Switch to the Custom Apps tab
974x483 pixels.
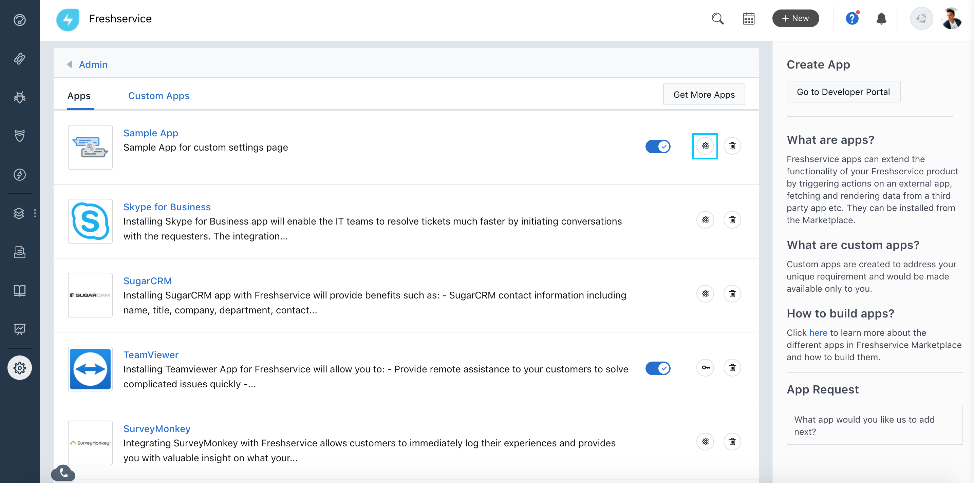[158, 95]
